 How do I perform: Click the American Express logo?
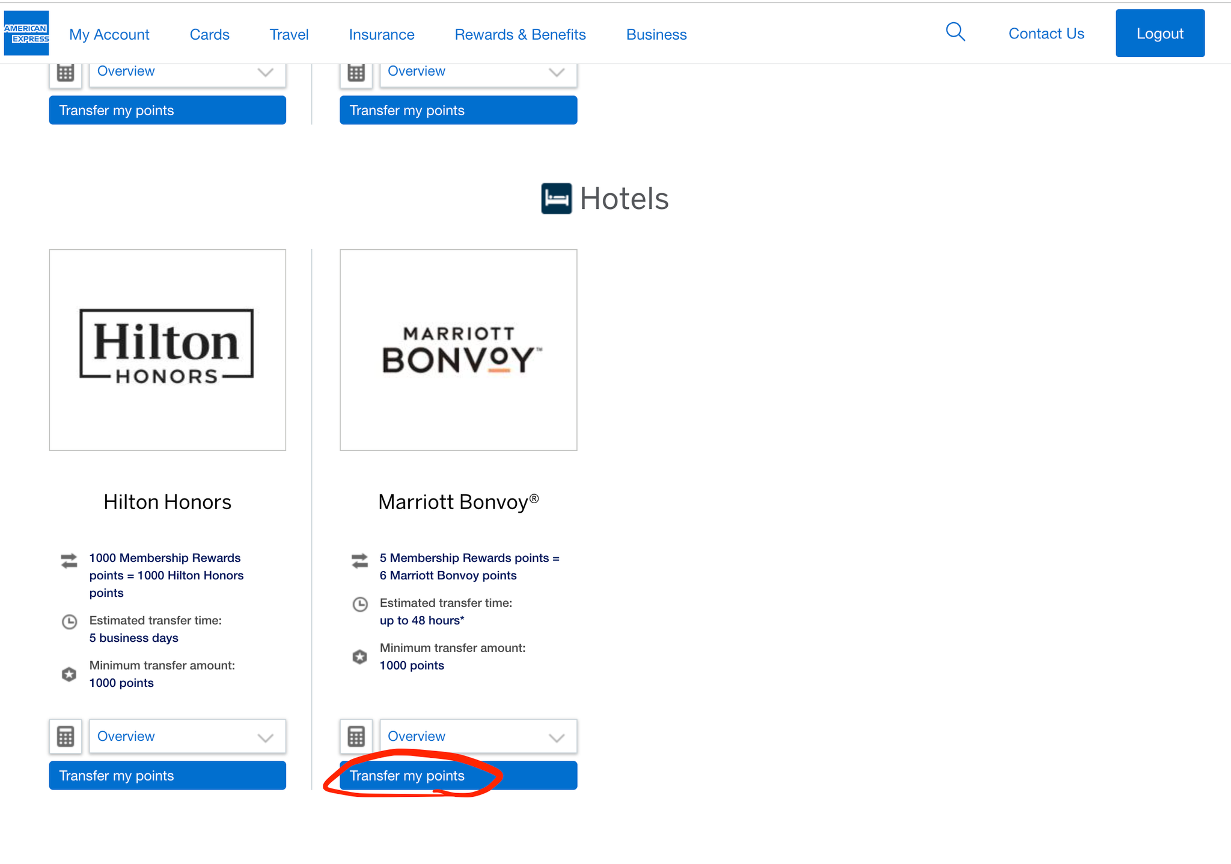(x=26, y=33)
